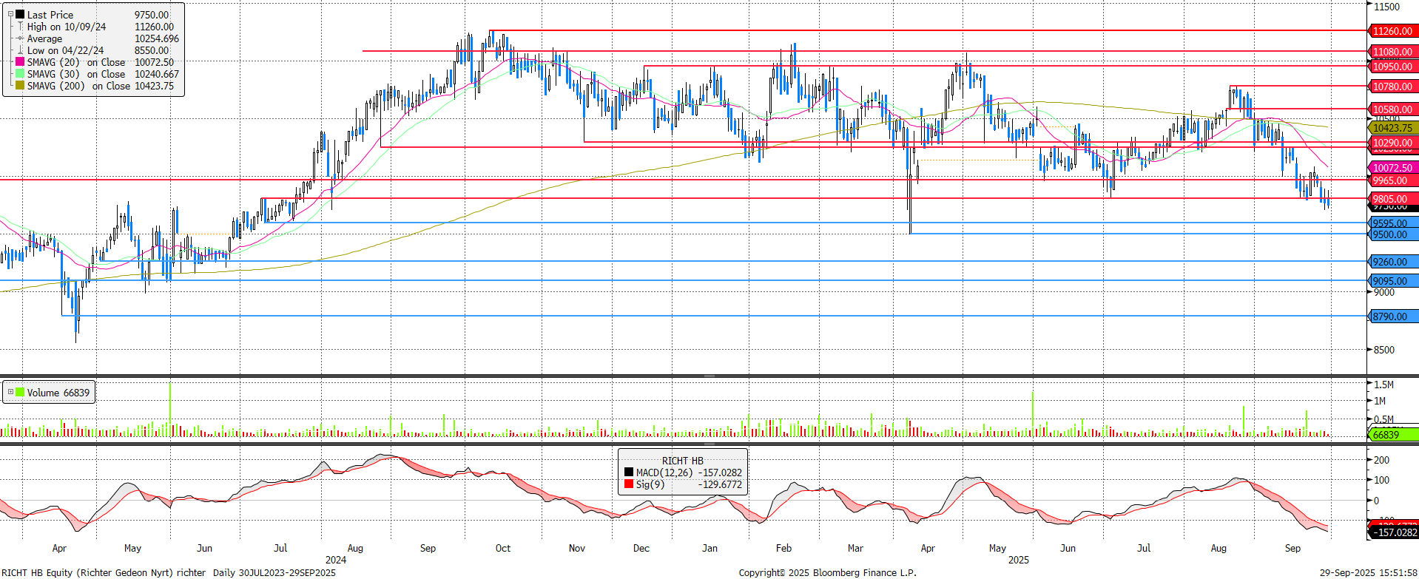This screenshot has width=1419, height=579.
Task: Select the 10072.50 SMAVG 20 axis tag
Action: pos(1393,168)
